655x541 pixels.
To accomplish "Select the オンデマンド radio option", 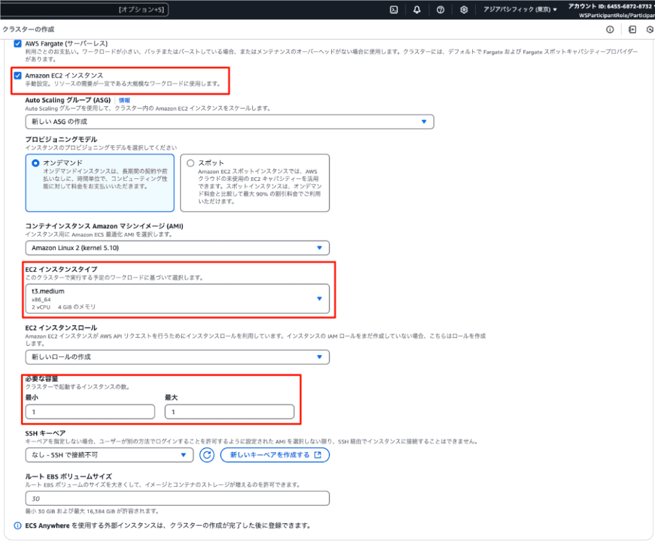I will (35, 163).
